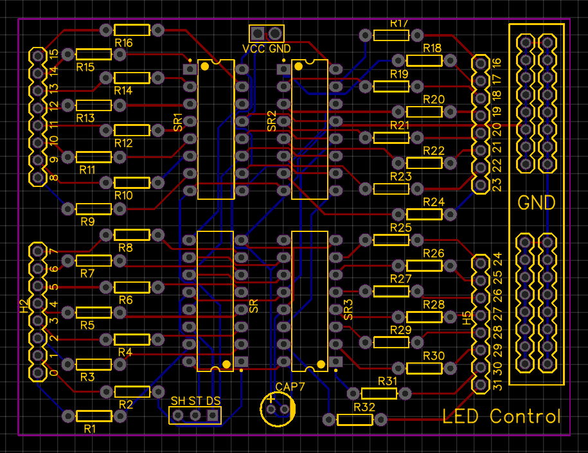
Task: Select the R15 resistor body
Action: click(x=94, y=55)
